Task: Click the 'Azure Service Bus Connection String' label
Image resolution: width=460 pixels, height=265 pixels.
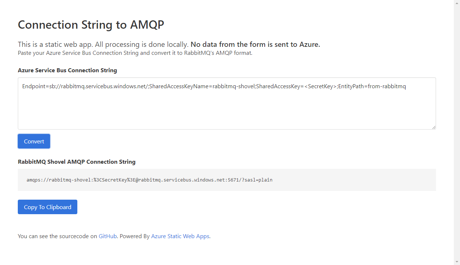Action: click(67, 70)
